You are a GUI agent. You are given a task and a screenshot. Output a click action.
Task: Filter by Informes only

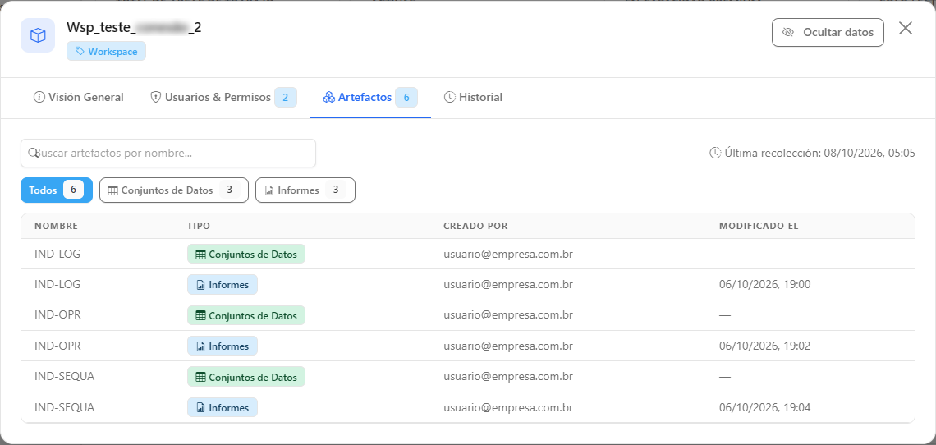305,190
